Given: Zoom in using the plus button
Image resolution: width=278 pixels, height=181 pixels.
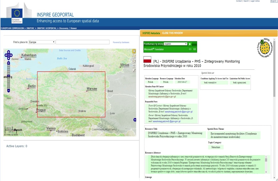Looking at the screenshot, I should [x=9, y=63].
